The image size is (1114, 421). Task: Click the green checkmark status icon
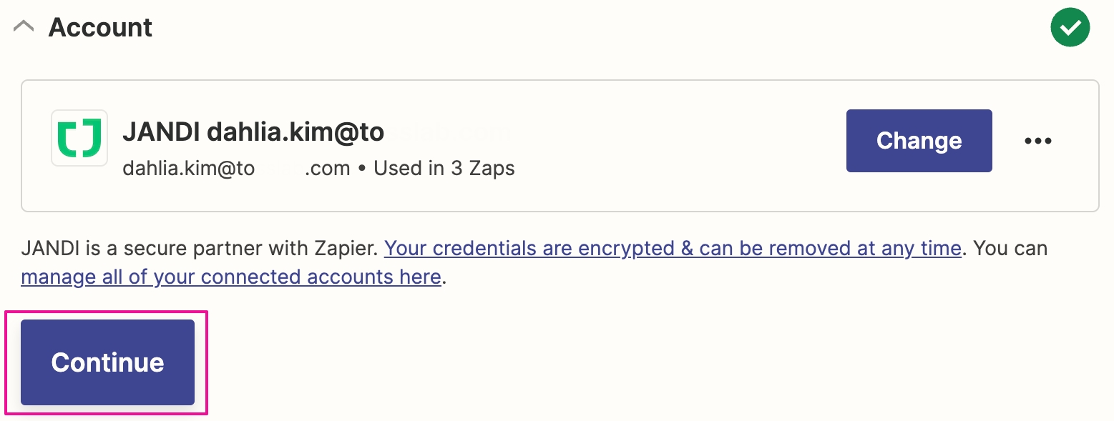[1070, 28]
